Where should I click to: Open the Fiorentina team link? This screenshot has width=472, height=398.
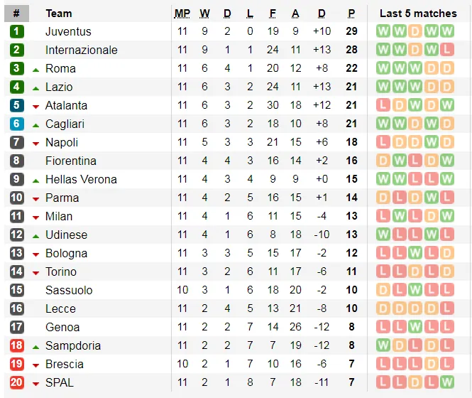[x=71, y=161]
